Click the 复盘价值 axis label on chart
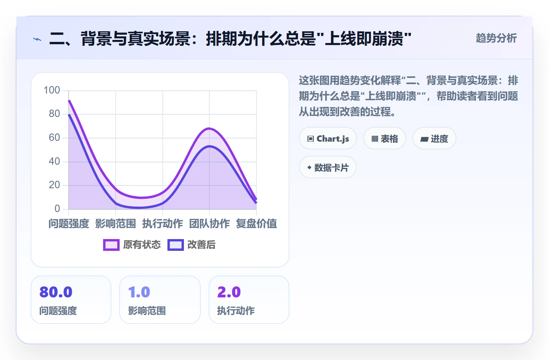This screenshot has height=360, width=549. coord(256,224)
